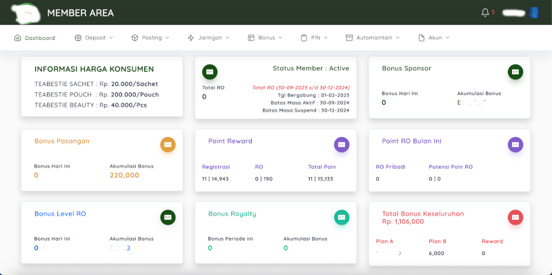
Task: Click the Registrasi value 11 | 14,943
Action: [215, 179]
